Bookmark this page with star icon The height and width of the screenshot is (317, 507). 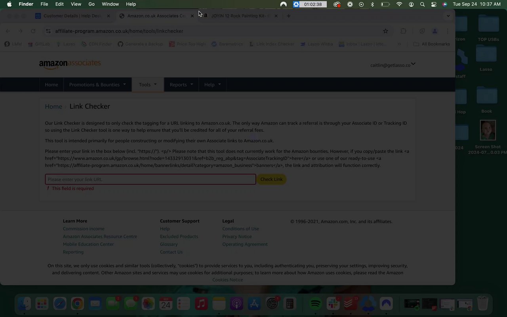click(x=385, y=31)
